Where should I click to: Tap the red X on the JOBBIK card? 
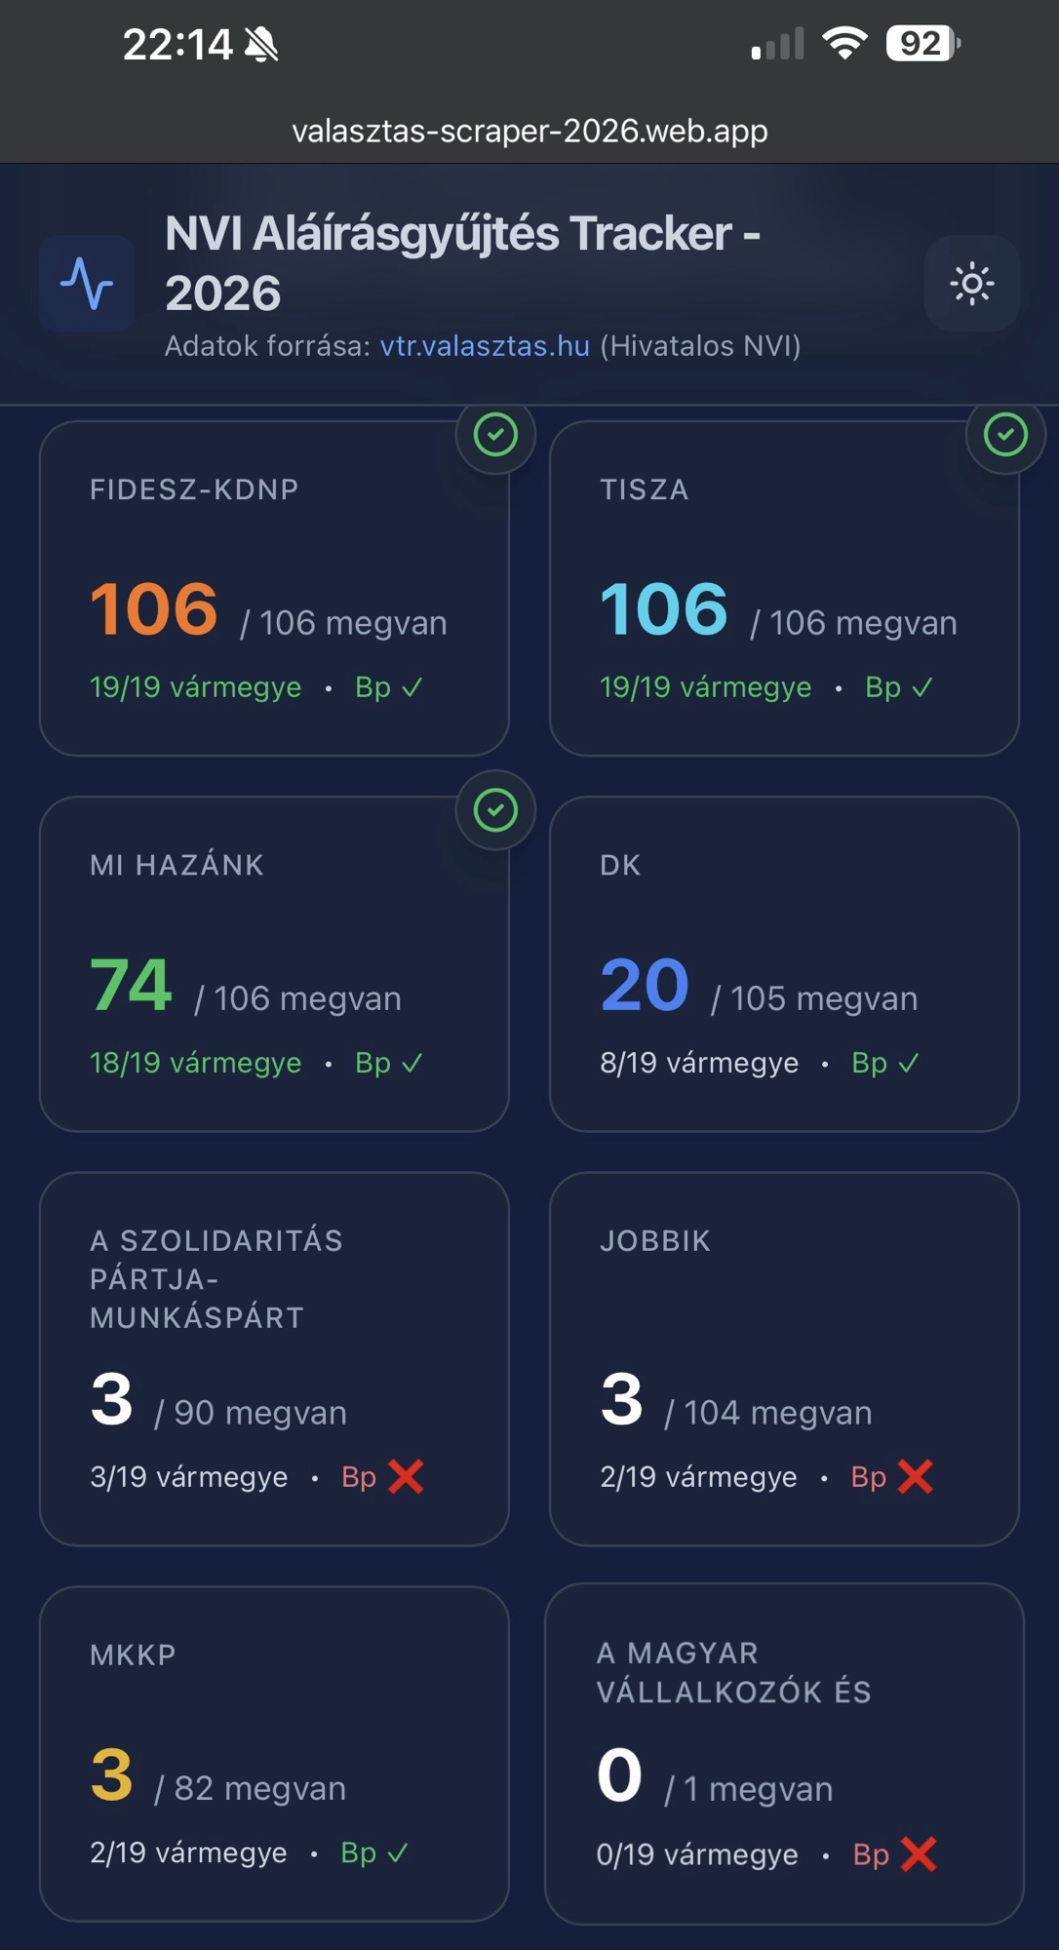coord(915,1477)
